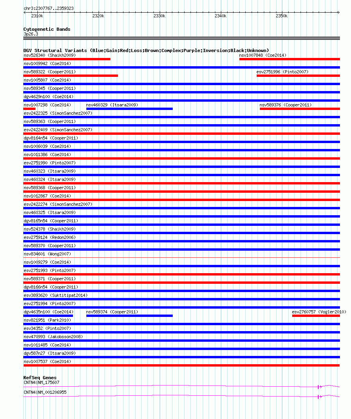351x419 pixels.
Task: Select the nsv1007298 (Coe2014) label
Action: pos(47,105)
